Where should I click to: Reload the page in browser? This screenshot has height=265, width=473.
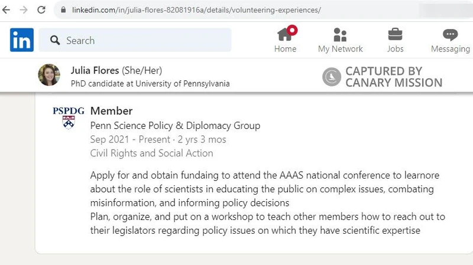pos(41,10)
